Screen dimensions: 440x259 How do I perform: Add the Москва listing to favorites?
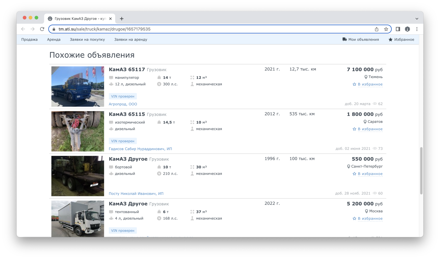pyautogui.click(x=367, y=219)
